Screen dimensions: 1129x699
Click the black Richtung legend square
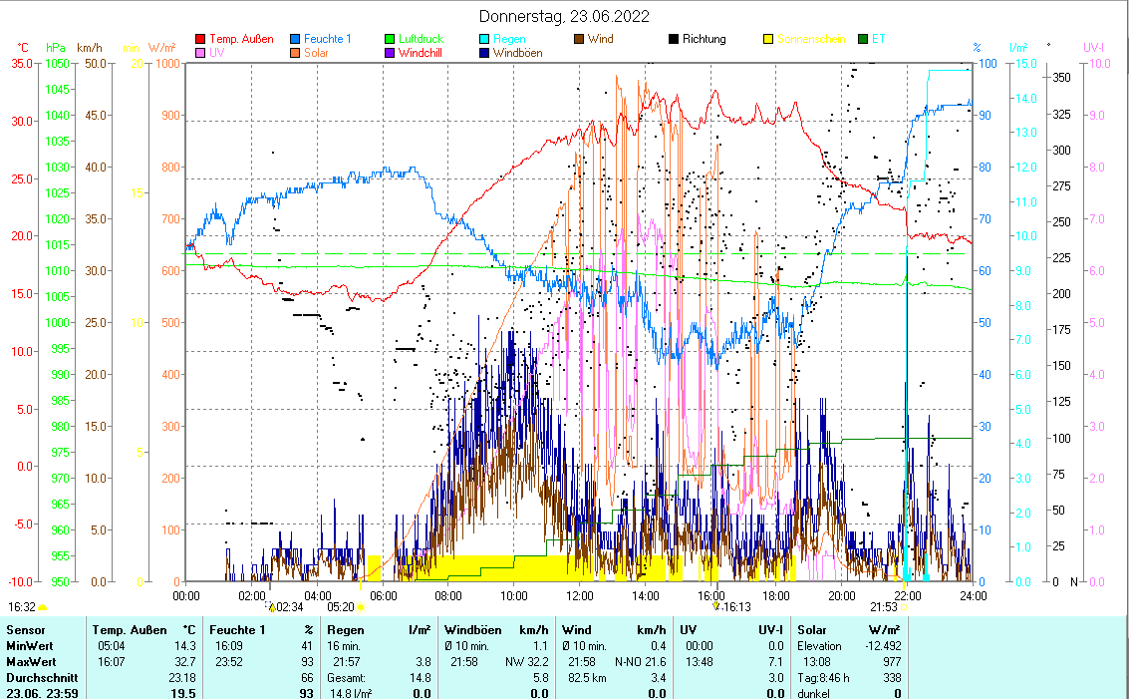pyautogui.click(x=675, y=40)
